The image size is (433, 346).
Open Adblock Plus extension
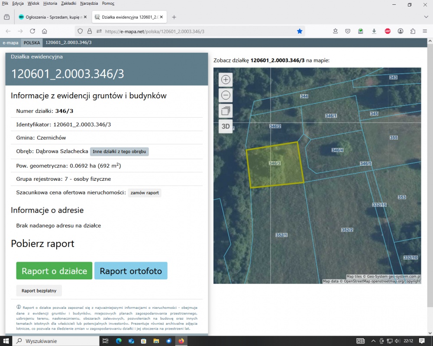(x=388, y=31)
